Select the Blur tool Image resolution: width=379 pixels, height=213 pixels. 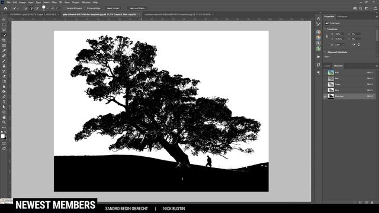tap(4, 86)
